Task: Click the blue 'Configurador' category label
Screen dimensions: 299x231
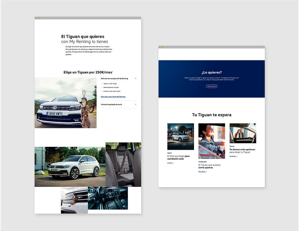Action: click(202, 162)
